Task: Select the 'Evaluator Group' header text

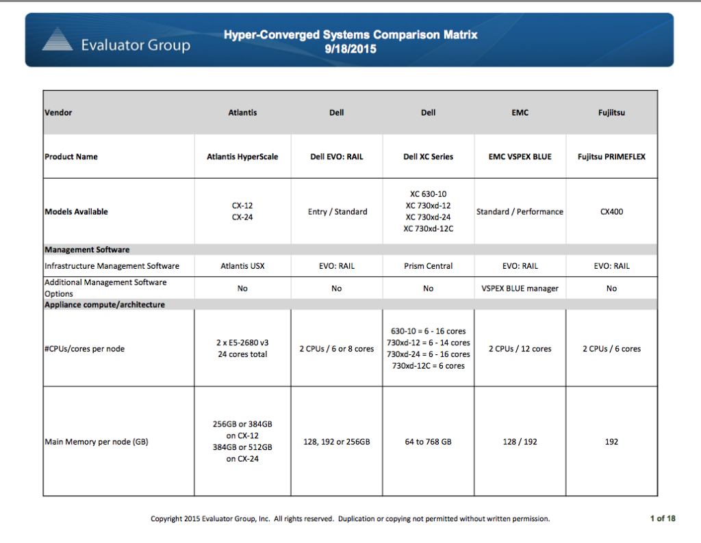Action: click(x=136, y=45)
